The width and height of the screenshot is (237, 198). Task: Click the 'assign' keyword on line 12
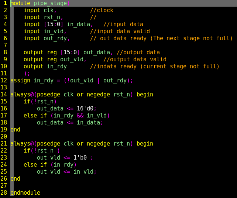20,81
